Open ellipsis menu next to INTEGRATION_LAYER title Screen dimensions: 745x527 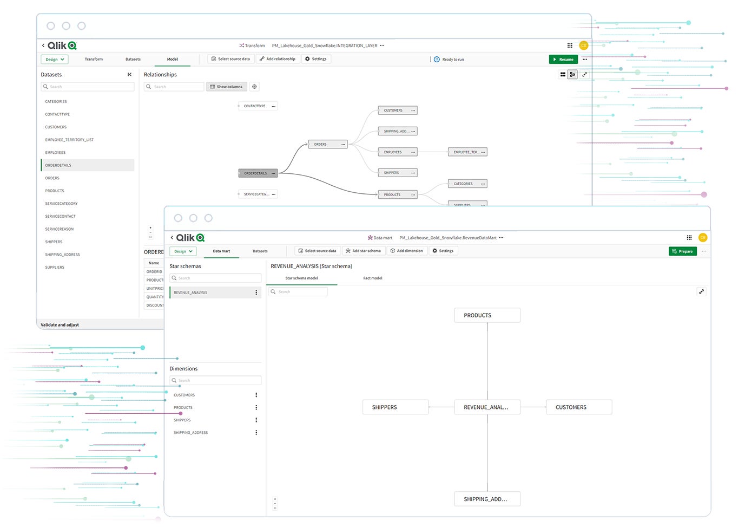pyautogui.click(x=382, y=45)
